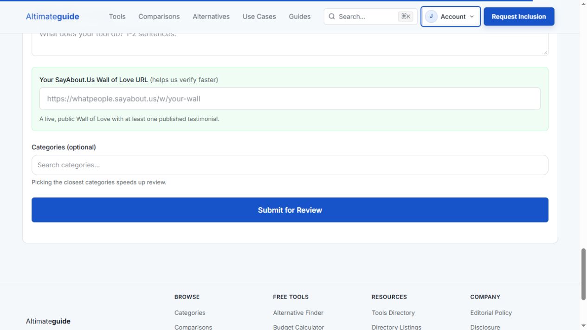The image size is (587, 330).
Task: Focus the Search field in the header
Action: [x=371, y=17]
